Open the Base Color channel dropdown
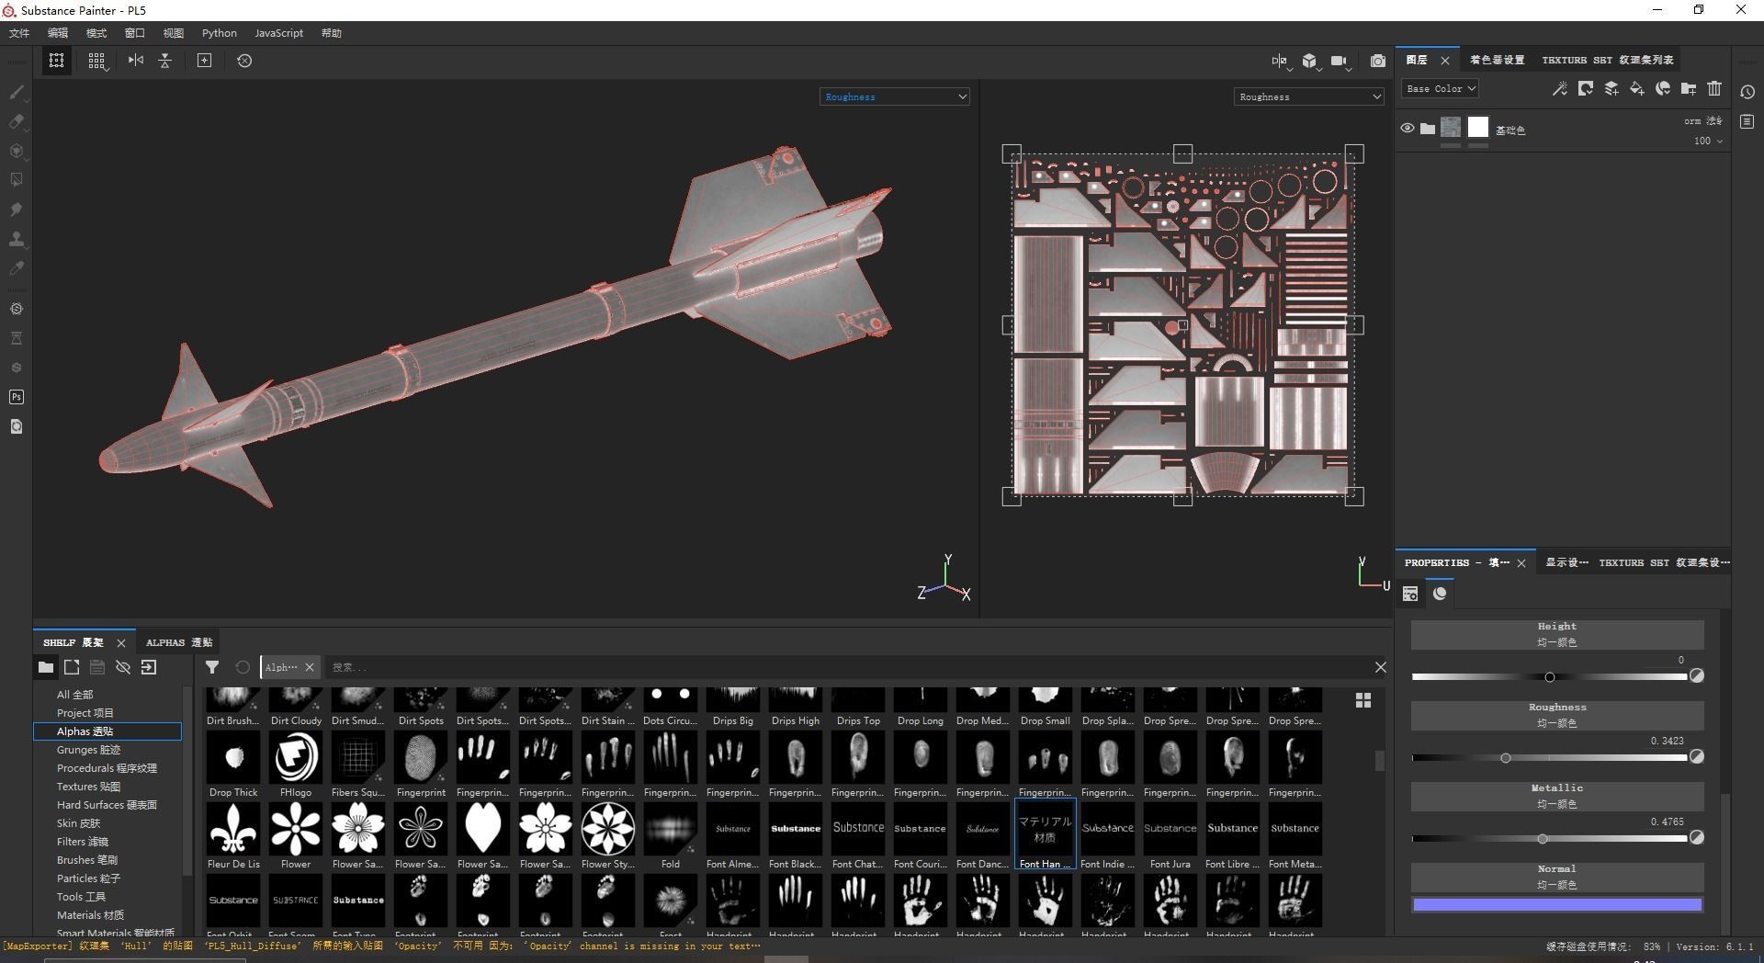 [1440, 88]
